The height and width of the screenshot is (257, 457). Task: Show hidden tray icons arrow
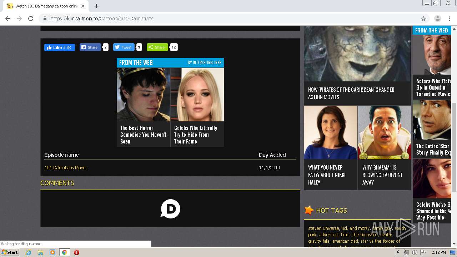coord(398,252)
